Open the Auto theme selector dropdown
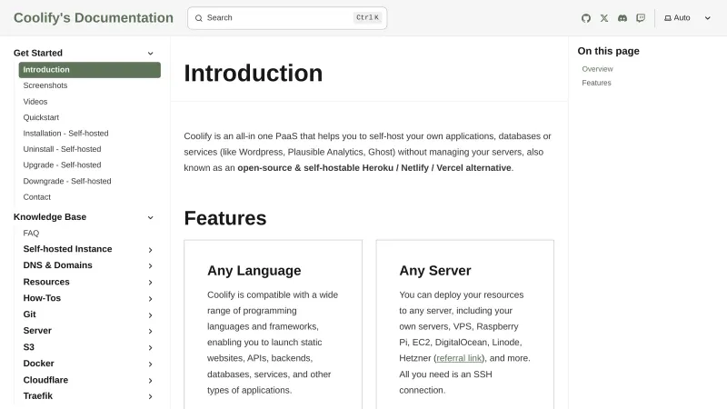The height and width of the screenshot is (409, 727). pyautogui.click(x=687, y=18)
